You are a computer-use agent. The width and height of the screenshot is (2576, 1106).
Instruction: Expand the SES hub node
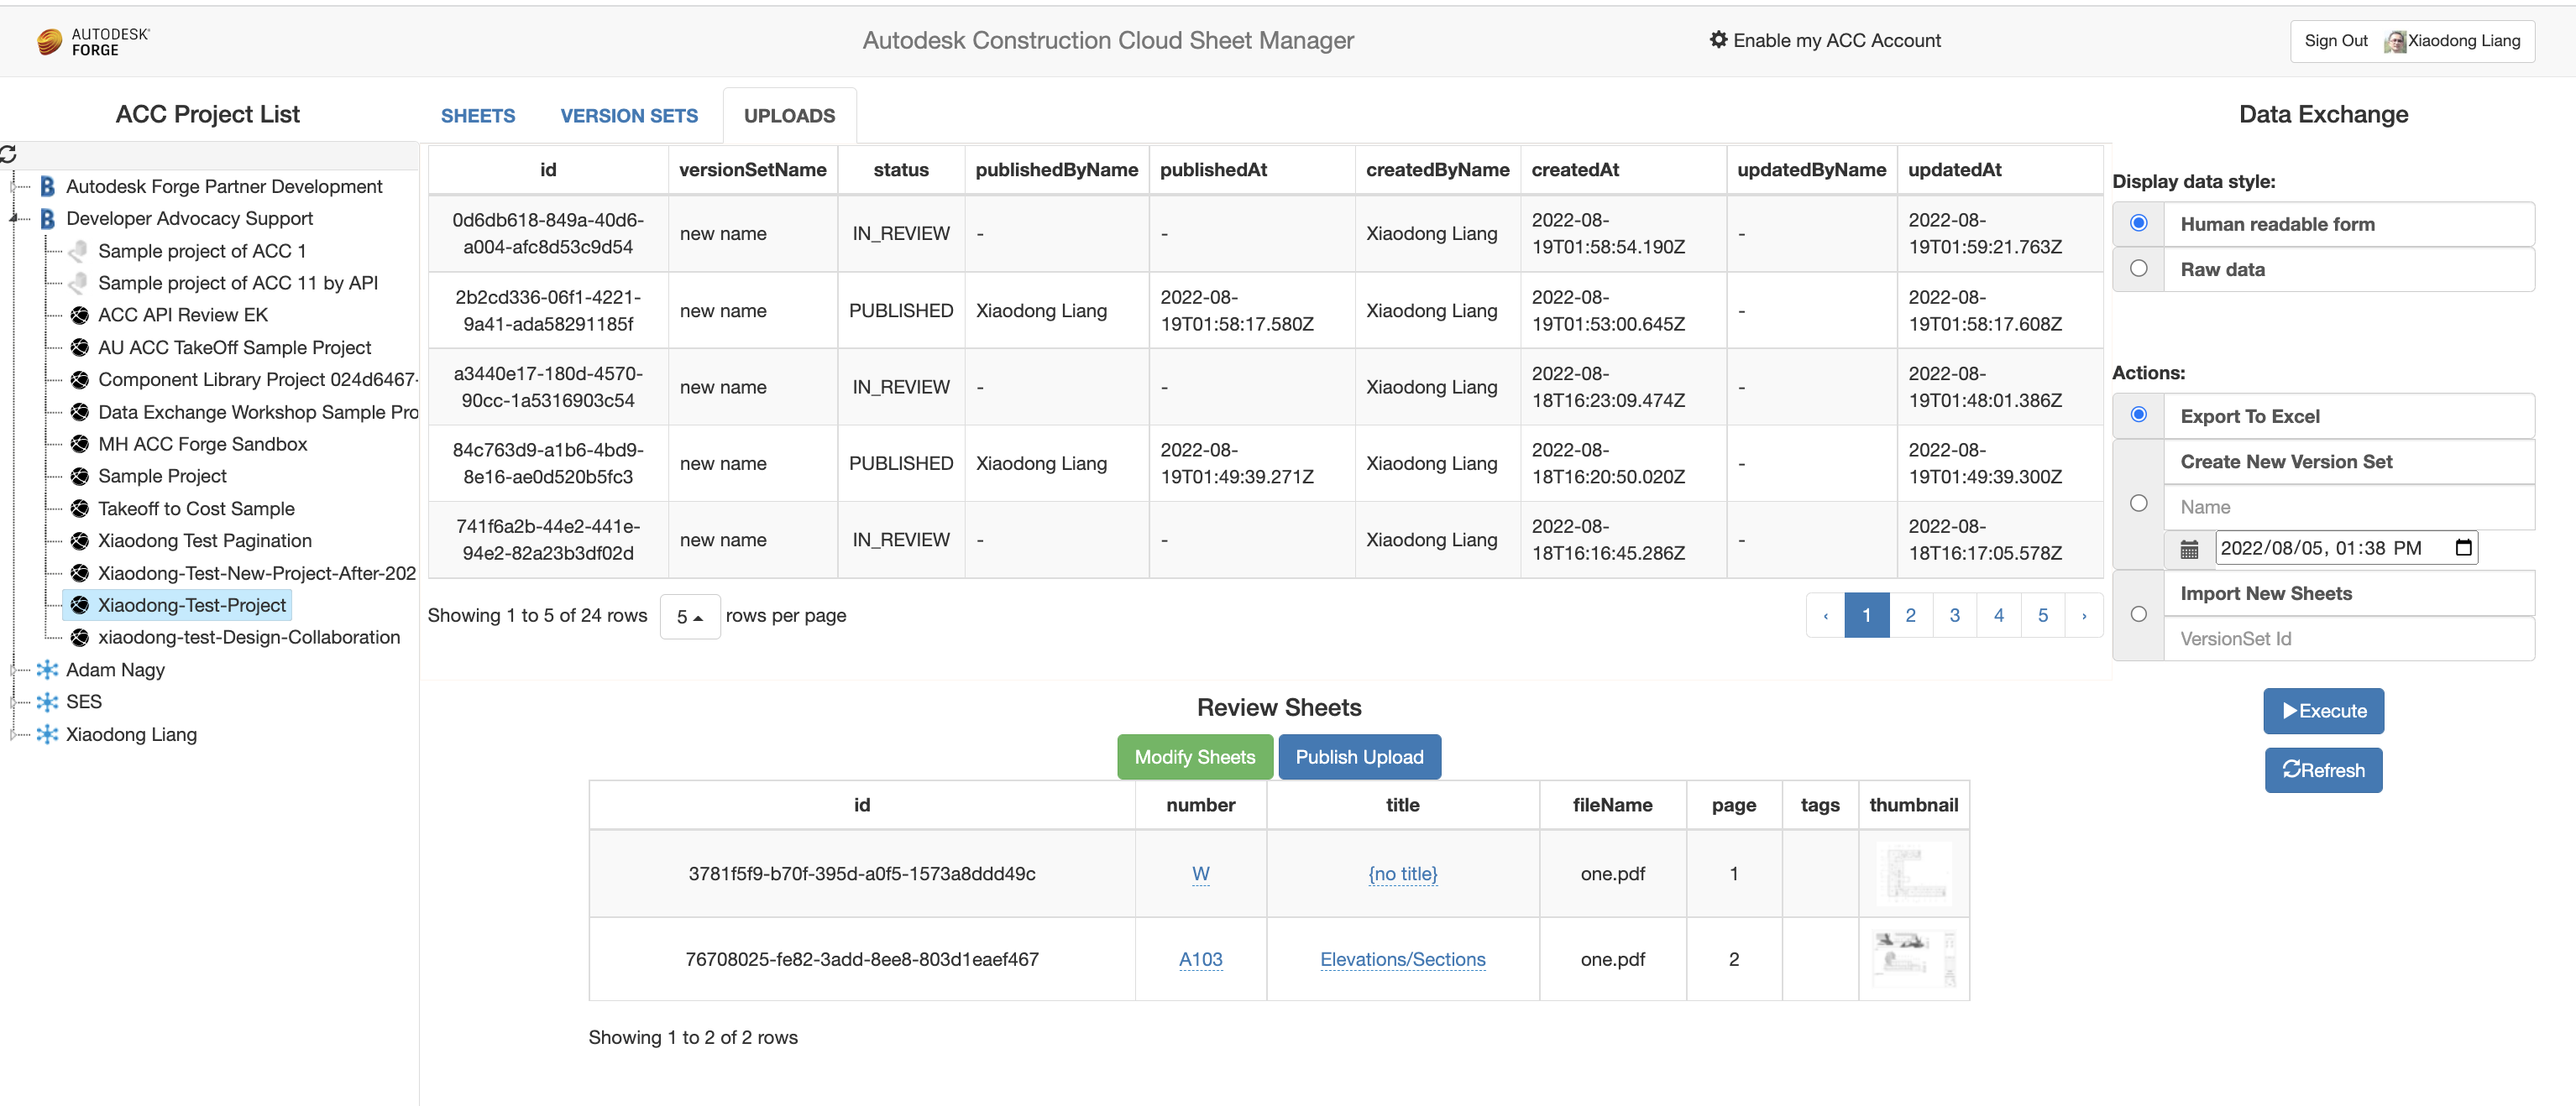coord(13,702)
